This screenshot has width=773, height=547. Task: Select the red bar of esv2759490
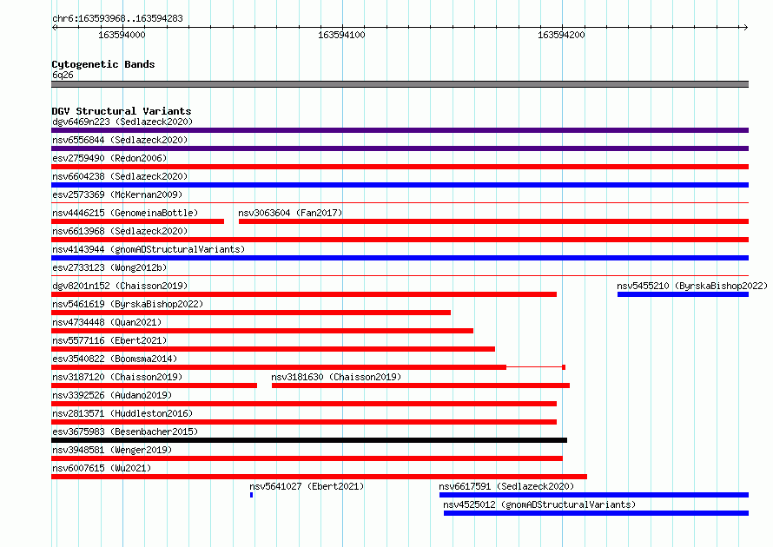coord(400,167)
